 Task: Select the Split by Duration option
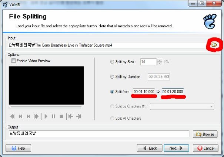point(112,77)
